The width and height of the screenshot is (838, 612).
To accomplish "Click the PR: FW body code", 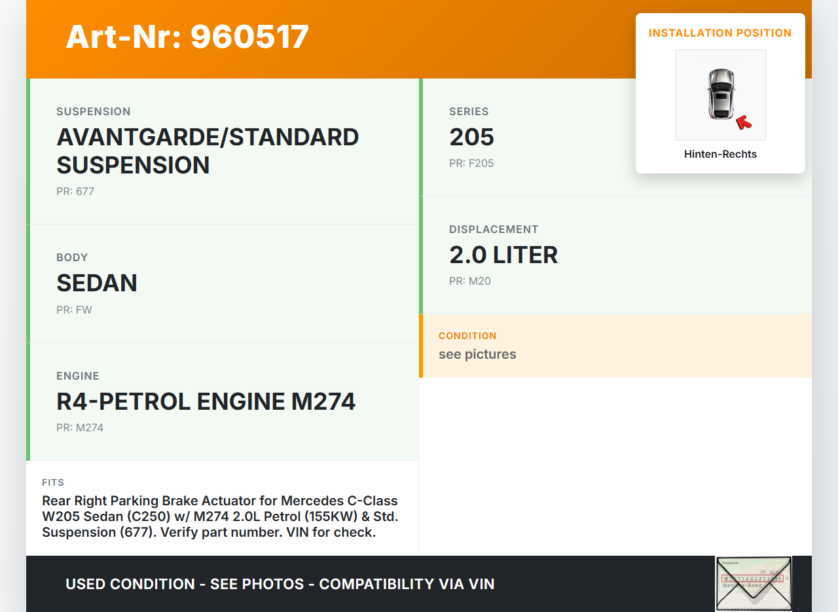I will (x=74, y=310).
